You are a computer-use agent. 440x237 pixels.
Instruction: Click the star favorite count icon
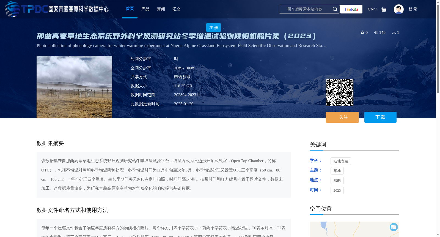(x=362, y=32)
